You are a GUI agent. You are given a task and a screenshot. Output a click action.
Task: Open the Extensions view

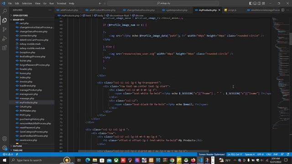[5, 48]
